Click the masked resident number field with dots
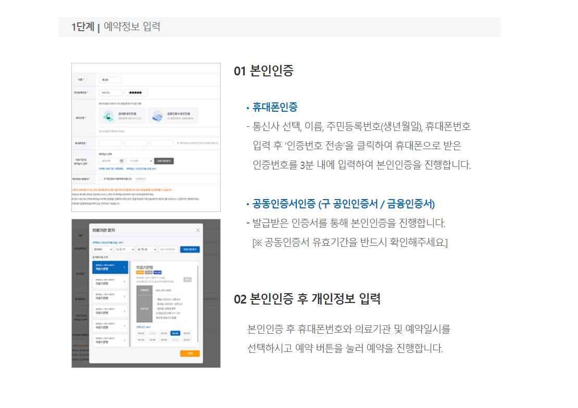 pyautogui.click(x=136, y=93)
